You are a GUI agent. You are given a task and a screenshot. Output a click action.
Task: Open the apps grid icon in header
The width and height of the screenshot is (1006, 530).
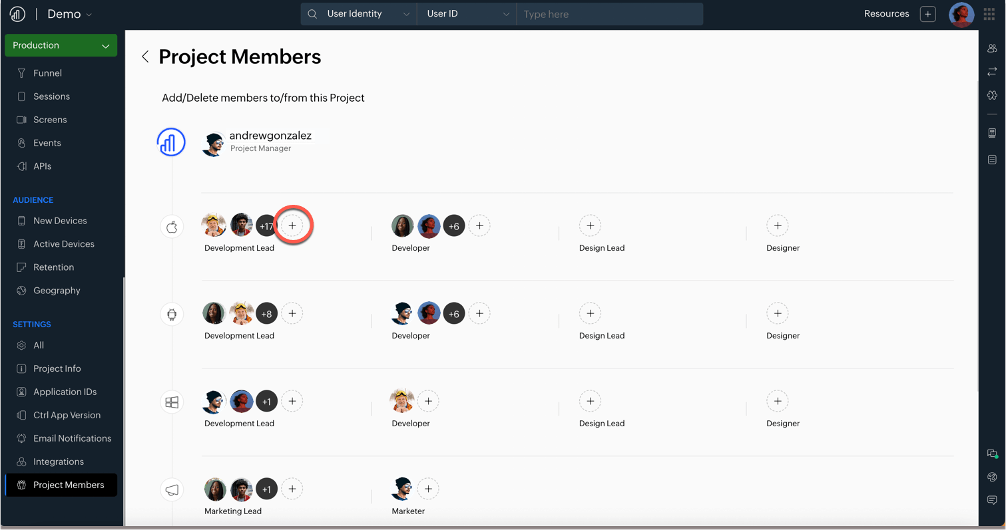coord(989,14)
